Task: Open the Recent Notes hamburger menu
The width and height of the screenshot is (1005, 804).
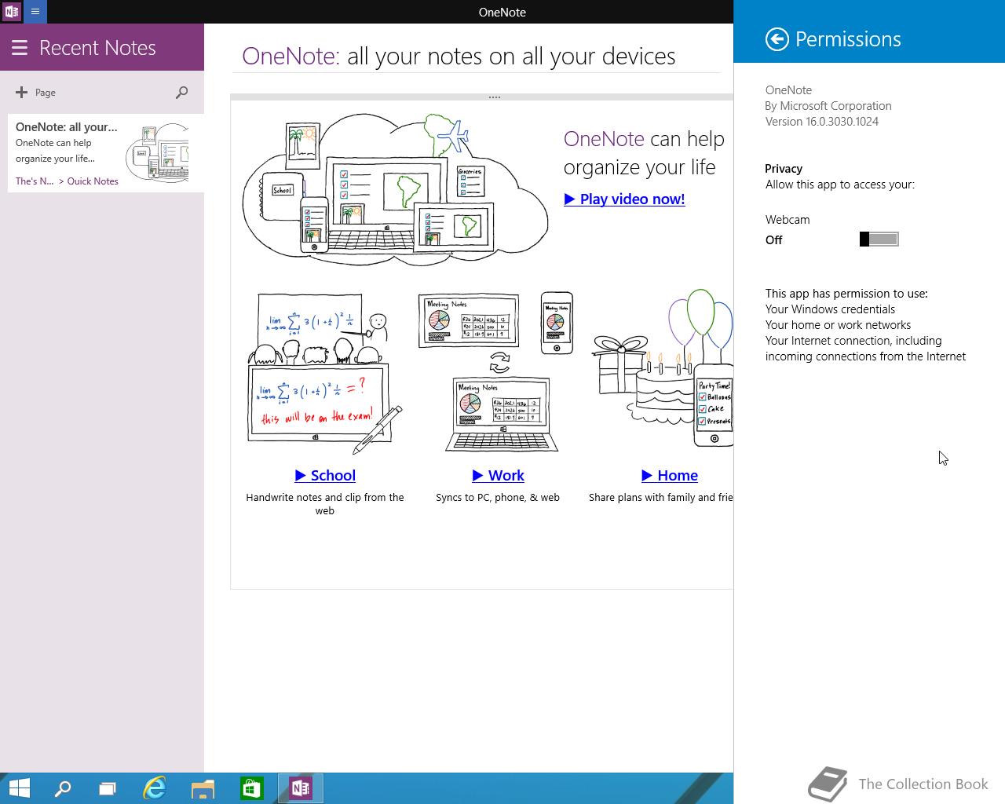Action: (x=20, y=48)
